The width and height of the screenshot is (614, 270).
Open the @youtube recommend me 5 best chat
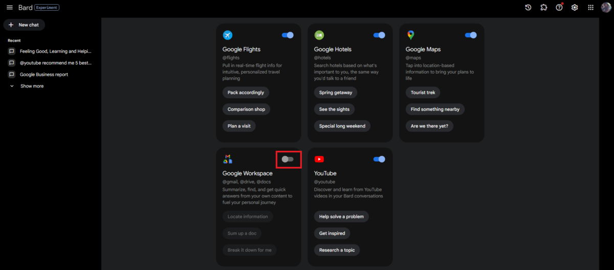[56, 62]
